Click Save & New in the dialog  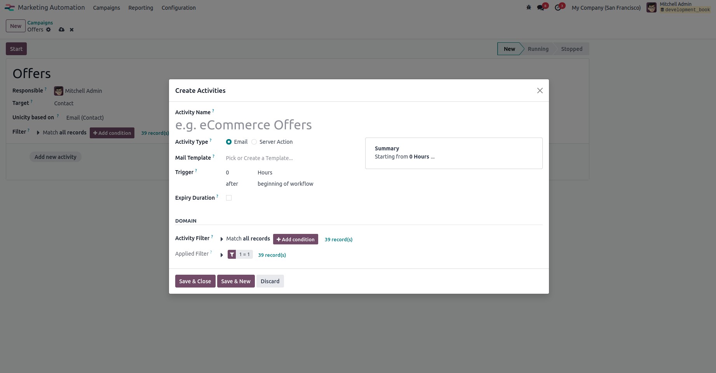tap(236, 281)
